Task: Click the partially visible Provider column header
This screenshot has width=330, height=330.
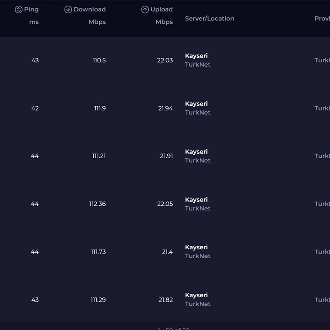Action: tap(322, 18)
